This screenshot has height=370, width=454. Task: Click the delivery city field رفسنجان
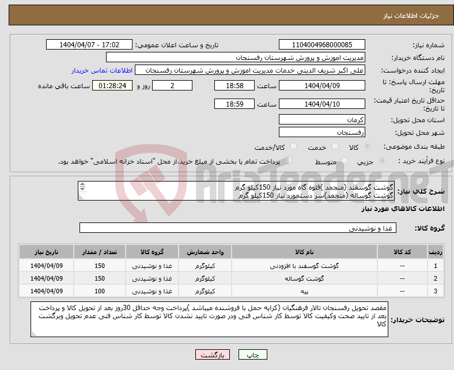pos(322,132)
